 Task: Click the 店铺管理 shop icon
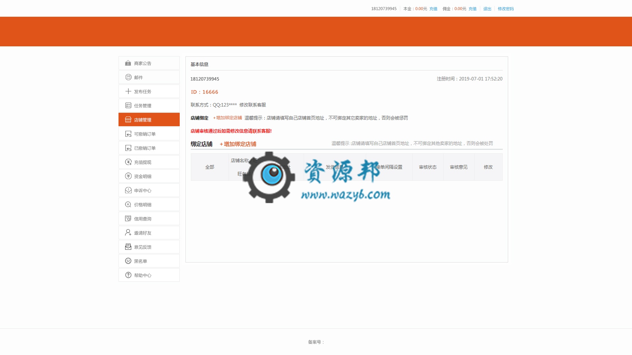pos(128,120)
